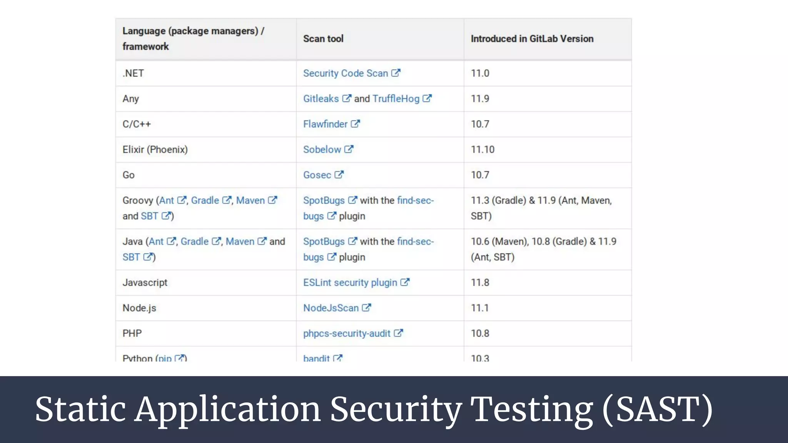Screen dimensions: 788x443
Task: Open the ESLint security plugin link
Action: 350,282
